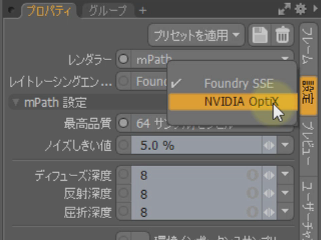Toggle keyframe circle for 反射深度

point(123,193)
